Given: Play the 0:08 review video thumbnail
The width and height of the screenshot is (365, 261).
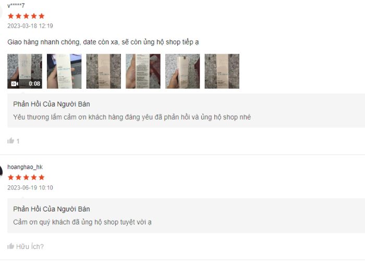Looking at the screenshot, I should (25, 72).
